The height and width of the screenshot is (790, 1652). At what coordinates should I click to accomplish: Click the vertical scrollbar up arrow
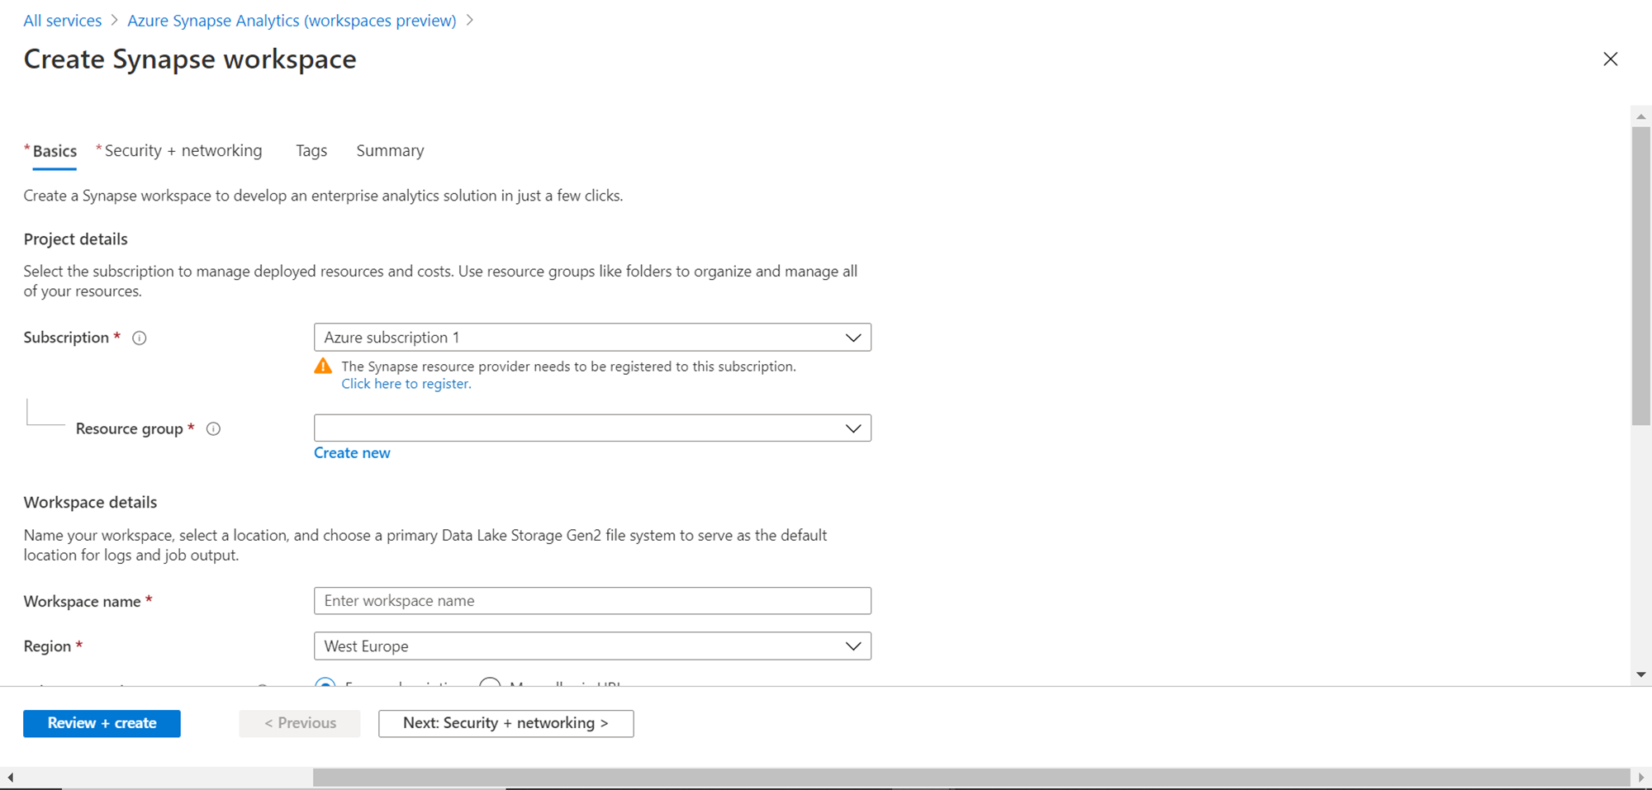coord(1640,117)
